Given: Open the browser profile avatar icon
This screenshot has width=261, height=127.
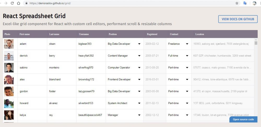Looking at the screenshot, I should pyautogui.click(x=254, y=3).
